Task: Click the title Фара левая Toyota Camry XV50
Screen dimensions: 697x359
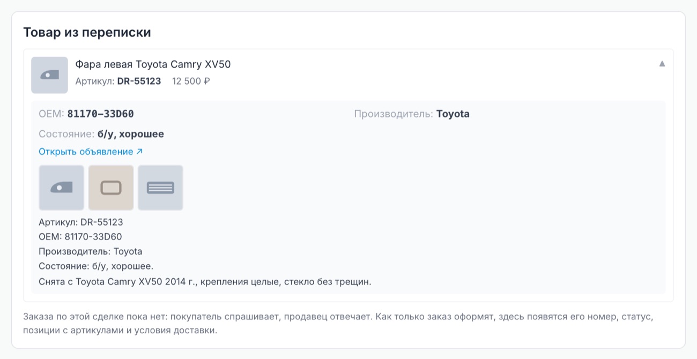Action: tap(153, 64)
